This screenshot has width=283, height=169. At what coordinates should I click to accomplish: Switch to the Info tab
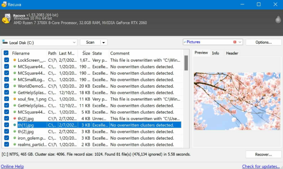(215, 53)
